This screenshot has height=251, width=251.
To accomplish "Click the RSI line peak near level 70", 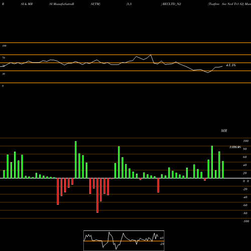I will coord(151,55).
